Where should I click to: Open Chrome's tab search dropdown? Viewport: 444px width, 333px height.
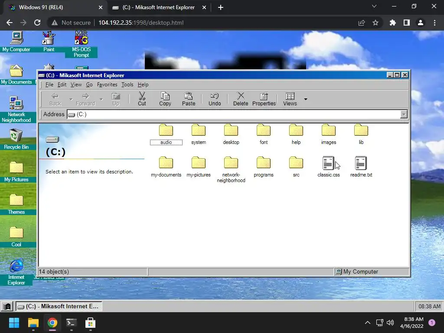pos(374,6)
